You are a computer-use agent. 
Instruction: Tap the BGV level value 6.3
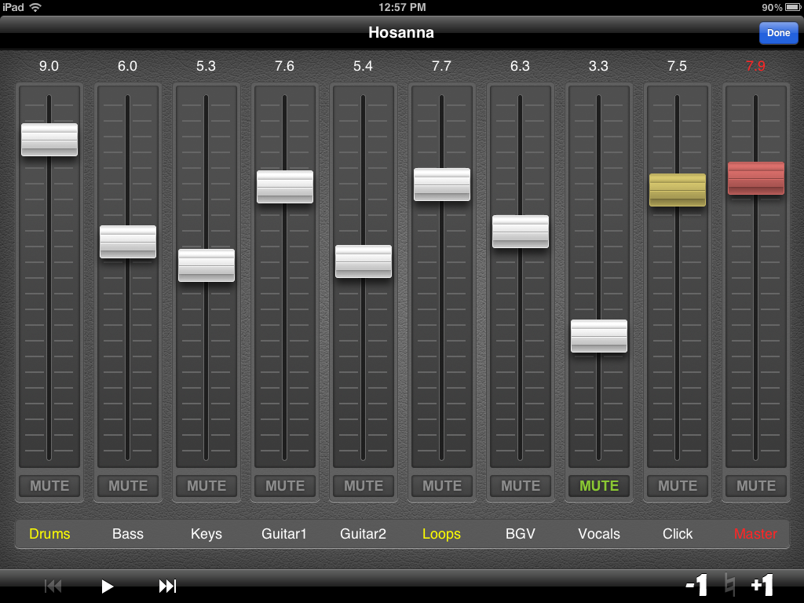[x=520, y=66]
